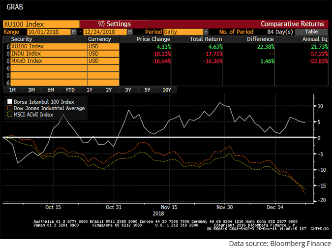Click the Price Change column header
This screenshot has height=248, width=332.
[x=153, y=39]
